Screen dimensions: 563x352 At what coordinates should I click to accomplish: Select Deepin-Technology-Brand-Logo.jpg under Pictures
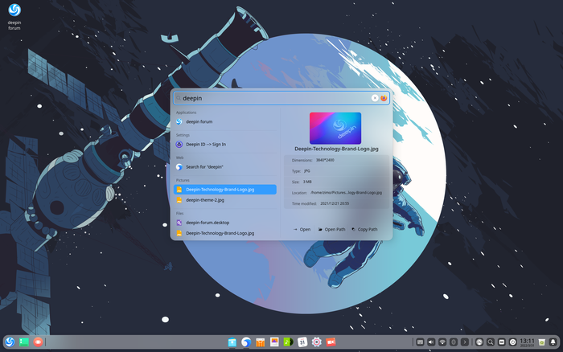(x=225, y=190)
